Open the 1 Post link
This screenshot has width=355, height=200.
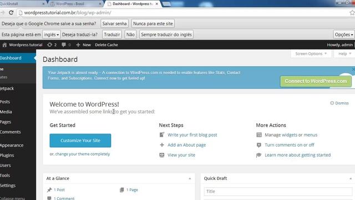[59, 190]
